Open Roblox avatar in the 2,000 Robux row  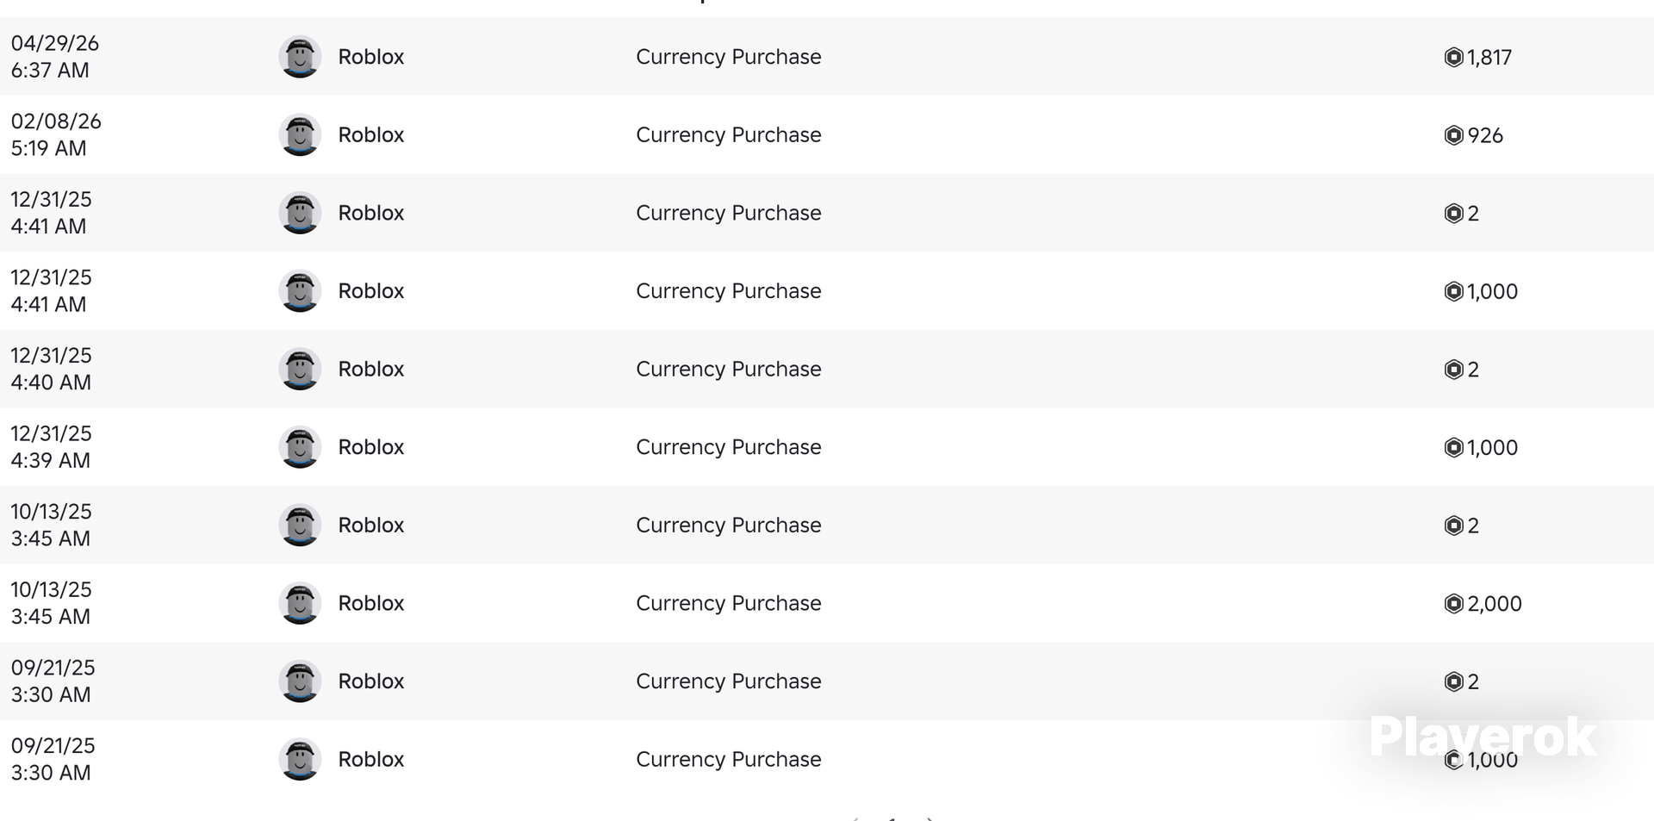[300, 603]
